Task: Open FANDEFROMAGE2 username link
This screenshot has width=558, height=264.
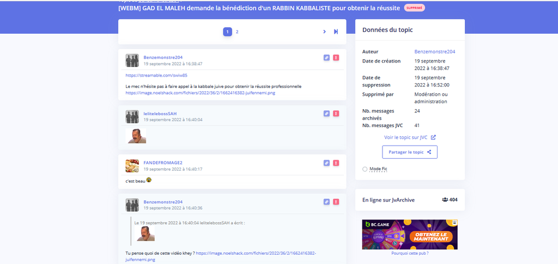Action: coord(163,162)
